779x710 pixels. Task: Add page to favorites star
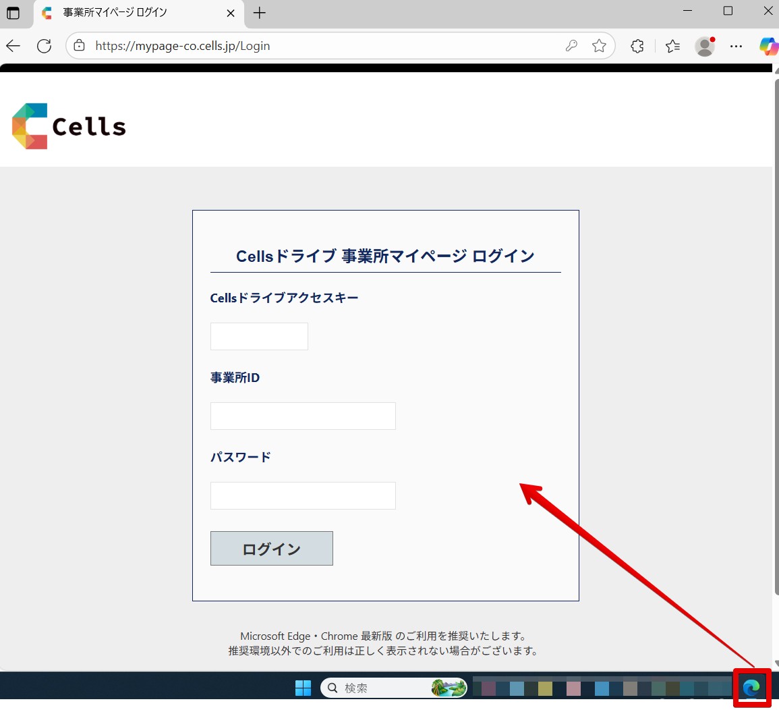click(x=599, y=46)
